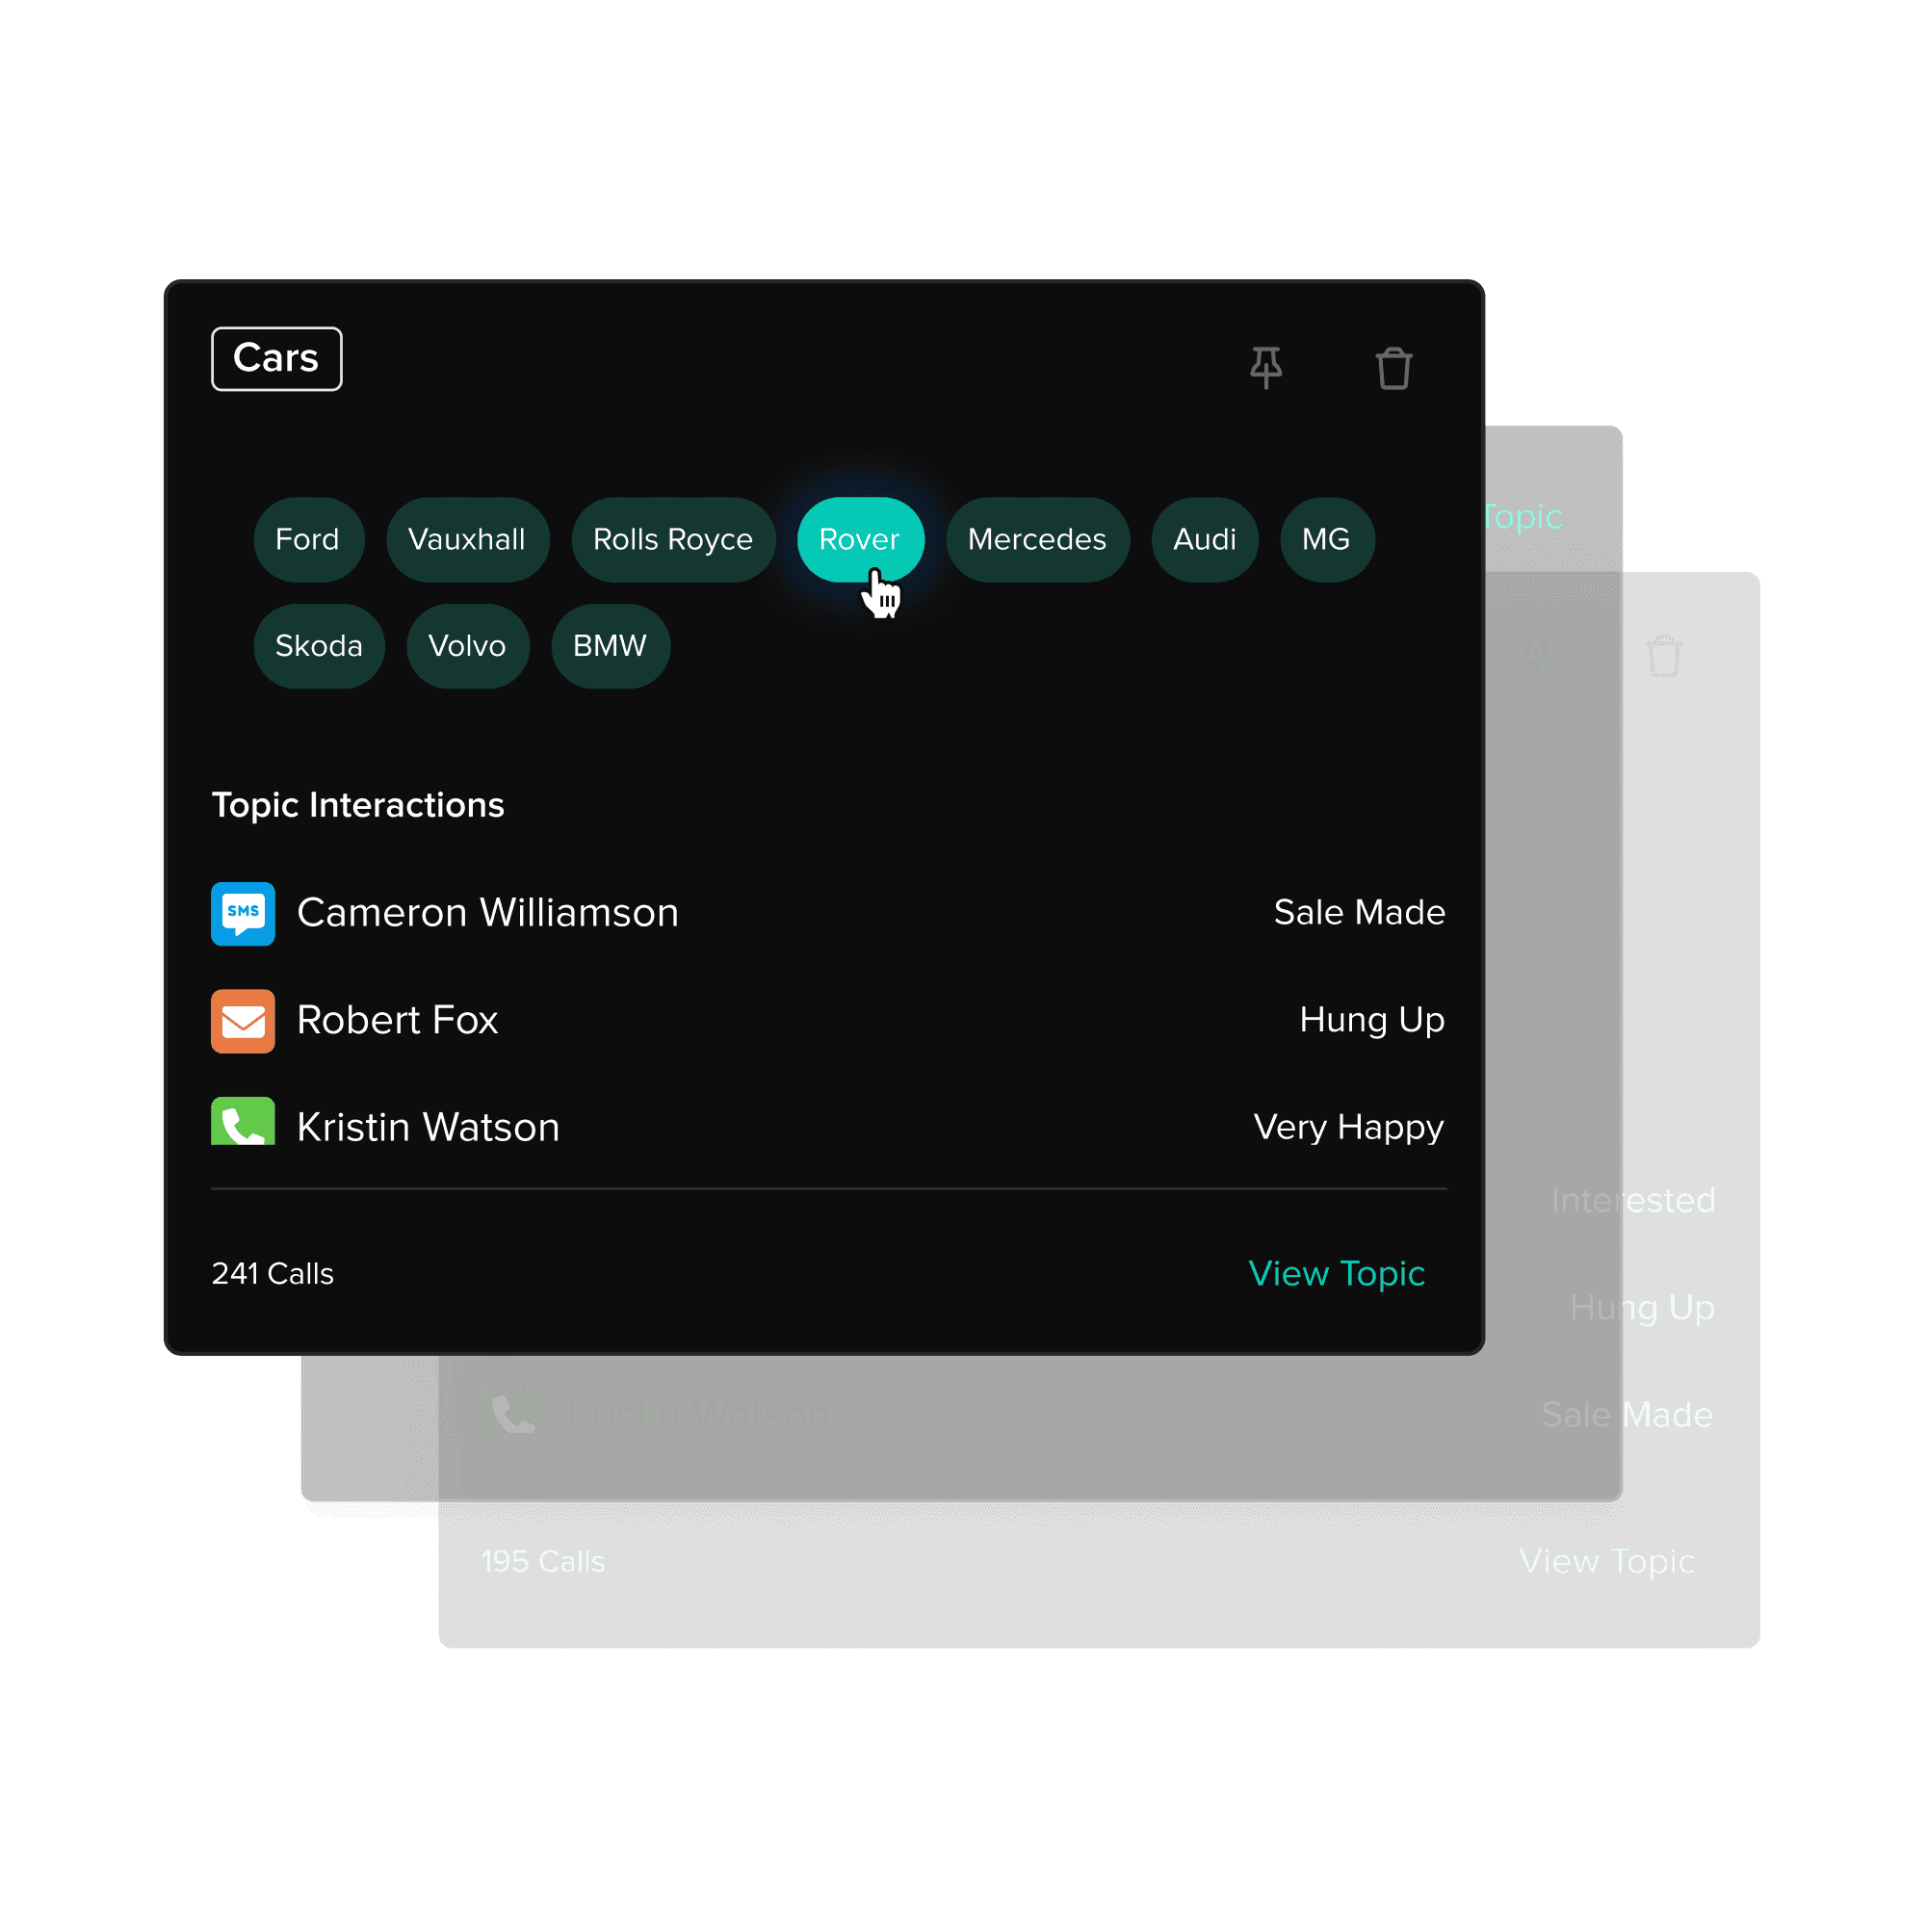Click the dimmed trash icon on back card
Image resolution: width=1926 pixels, height=1926 pixels.
pos(1663,656)
